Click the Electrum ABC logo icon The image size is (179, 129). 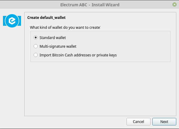pyautogui.click(x=12, y=21)
